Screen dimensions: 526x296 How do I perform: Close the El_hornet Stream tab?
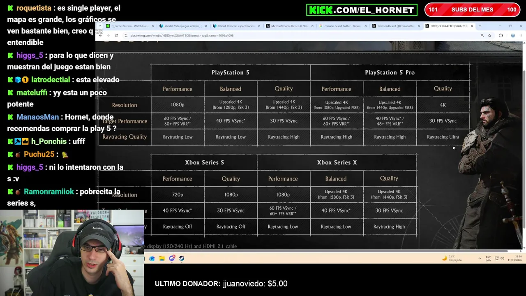152,26
